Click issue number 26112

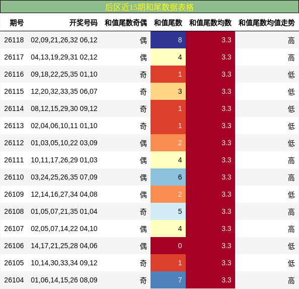(x=14, y=143)
